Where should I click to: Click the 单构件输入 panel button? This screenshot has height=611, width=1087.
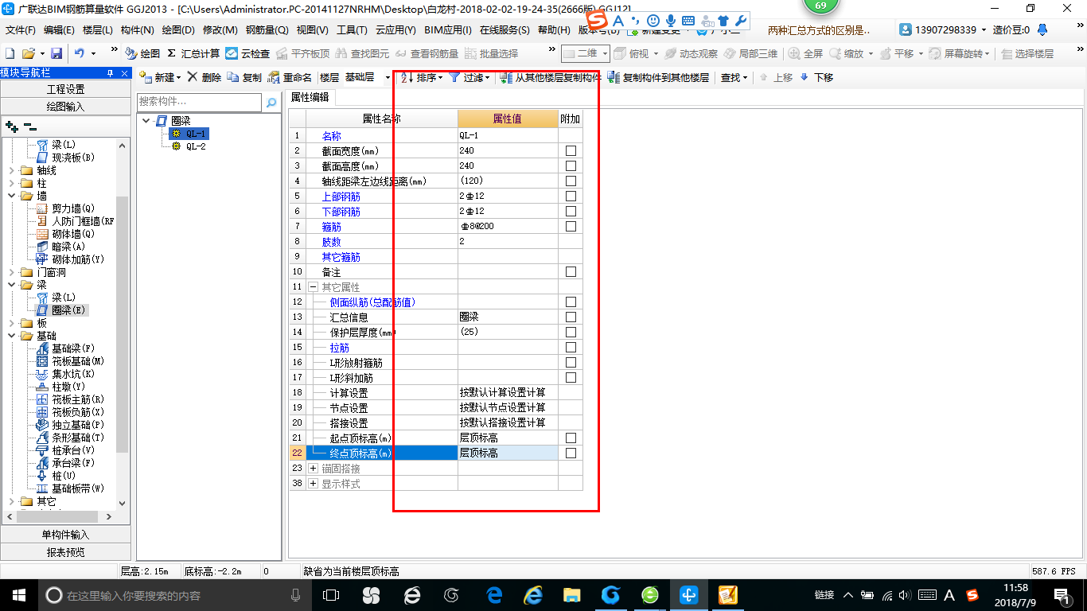[x=65, y=535]
